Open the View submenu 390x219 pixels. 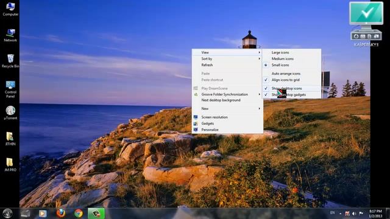[227, 52]
